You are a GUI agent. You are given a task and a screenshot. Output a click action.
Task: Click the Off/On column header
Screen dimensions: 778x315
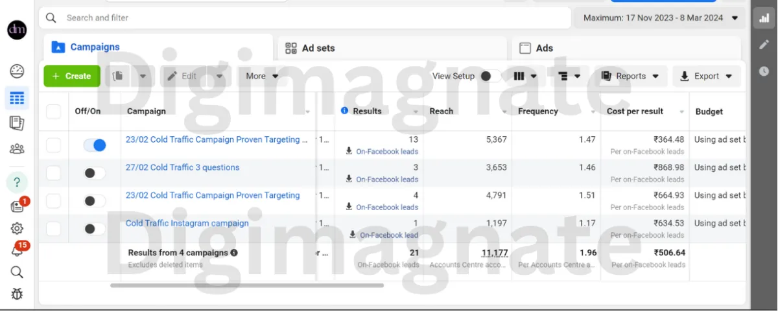point(88,111)
